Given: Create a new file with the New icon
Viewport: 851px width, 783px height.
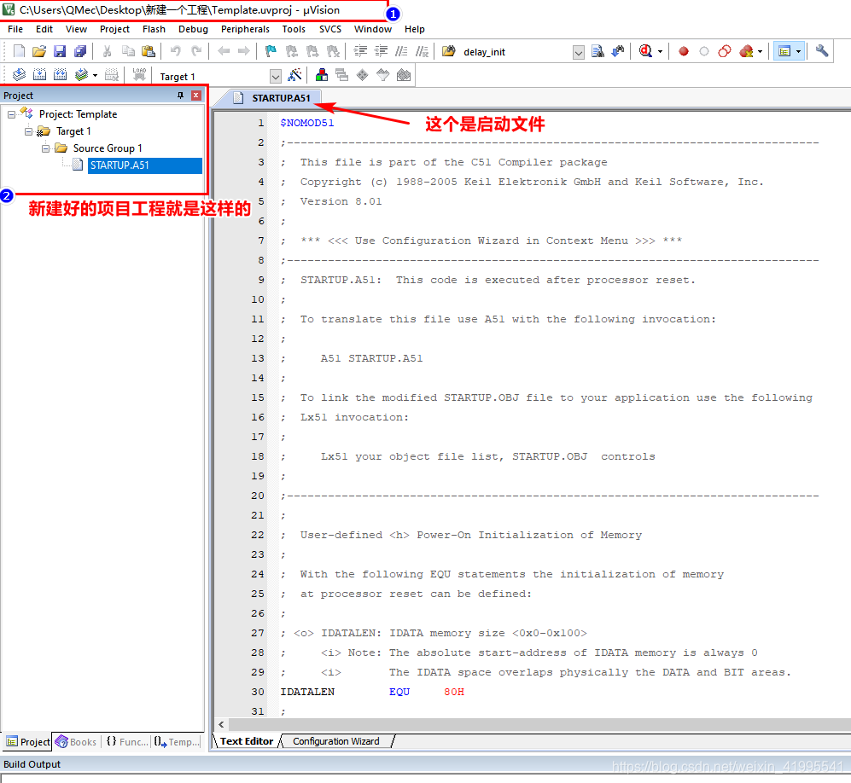Looking at the screenshot, I should click(x=19, y=51).
